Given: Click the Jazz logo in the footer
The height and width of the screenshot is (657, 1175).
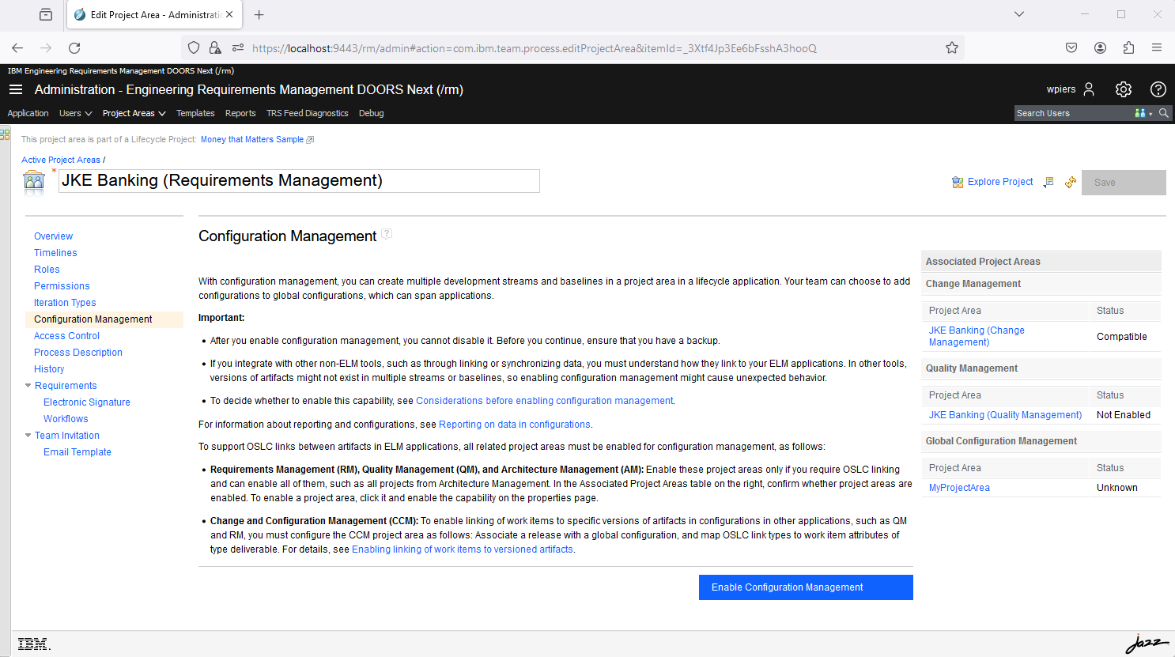Looking at the screenshot, I should tap(1147, 644).
